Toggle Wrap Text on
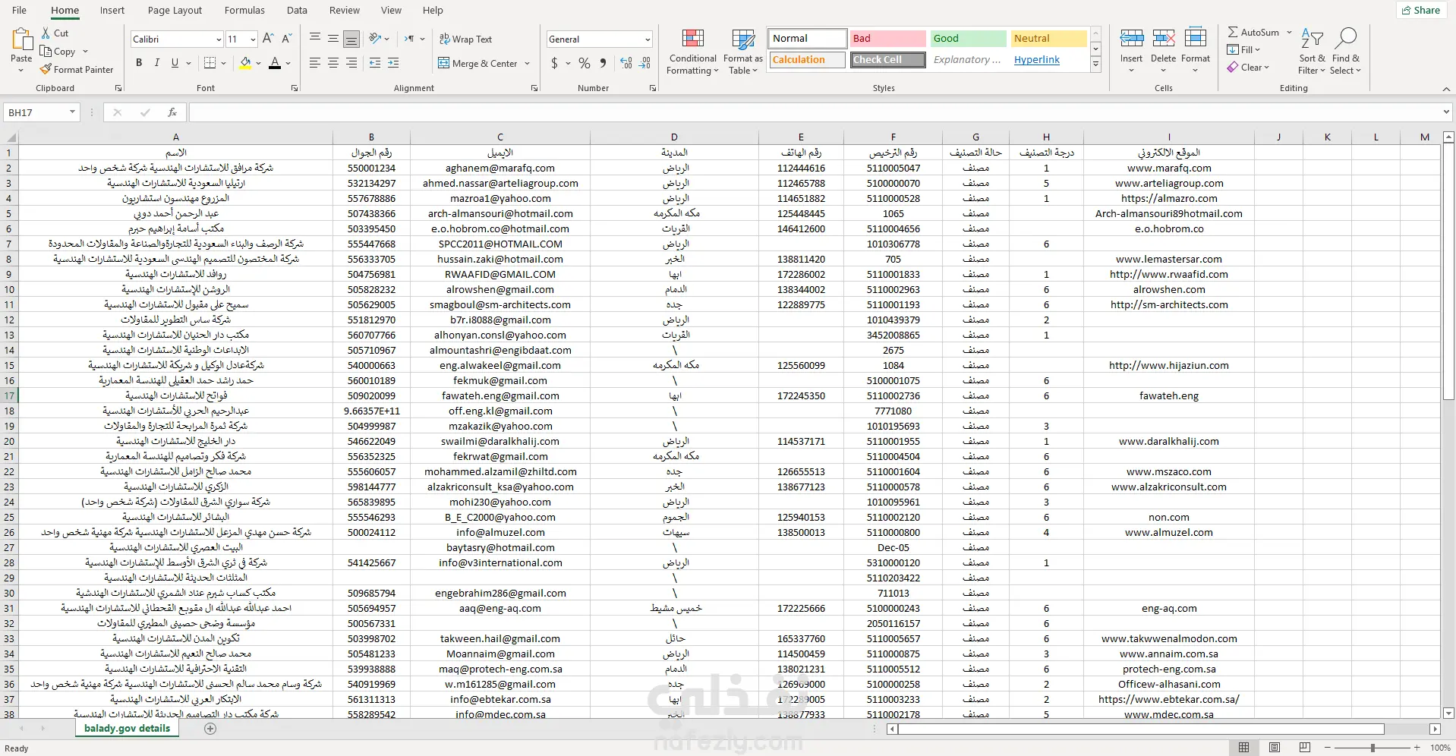 tap(465, 39)
